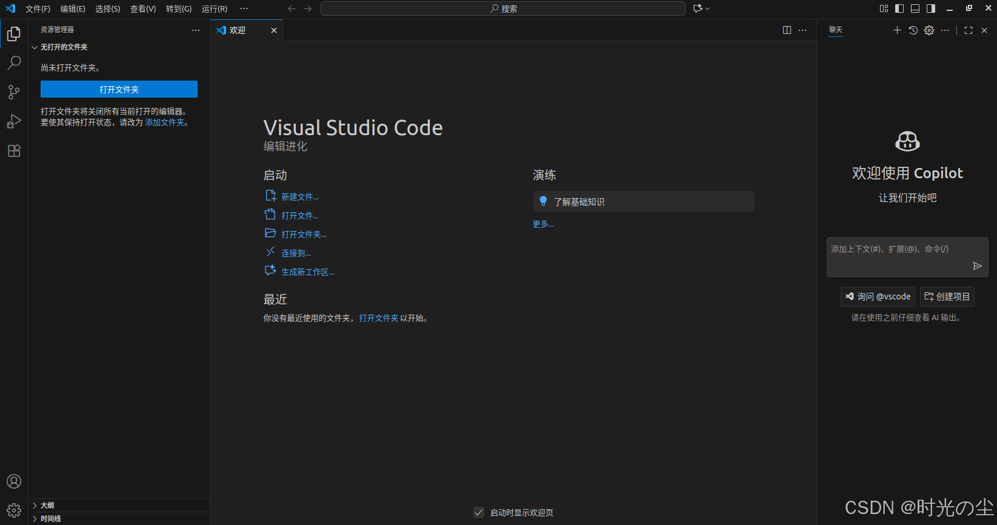Open the Copilot dropdown chevron in title bar
Viewport: 997px width, 525px height.
[x=707, y=8]
